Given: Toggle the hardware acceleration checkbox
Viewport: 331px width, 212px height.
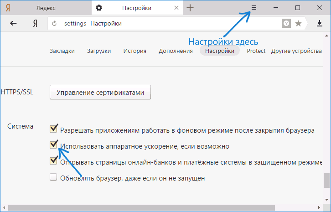Looking at the screenshot, I should click(54, 145).
